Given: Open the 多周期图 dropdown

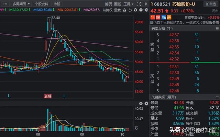Looking at the screenshot, I should pyautogui.click(x=21, y=4).
